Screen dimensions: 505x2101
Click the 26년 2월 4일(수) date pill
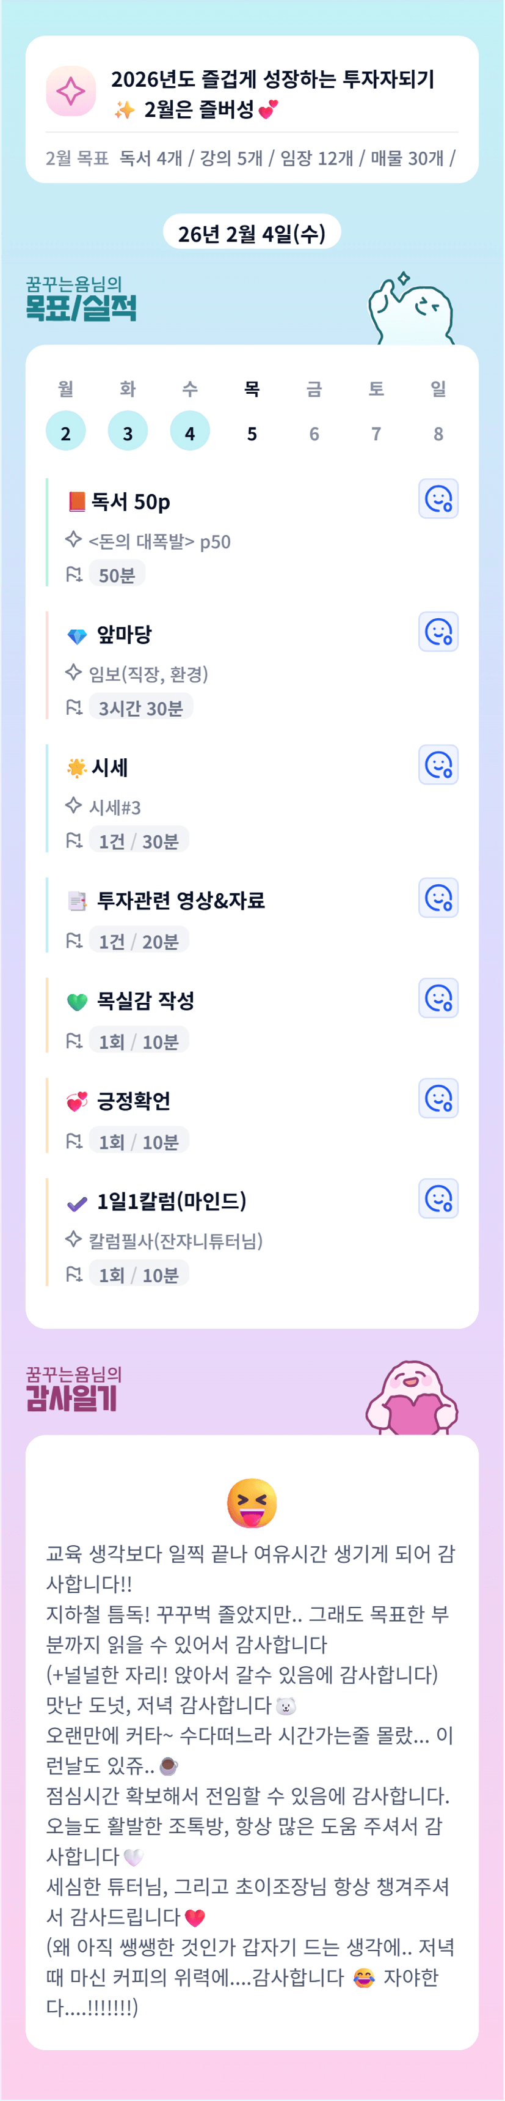tap(252, 233)
